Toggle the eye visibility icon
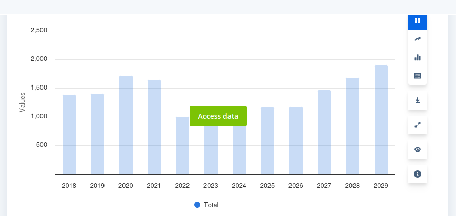The image size is (456, 216). [x=418, y=149]
